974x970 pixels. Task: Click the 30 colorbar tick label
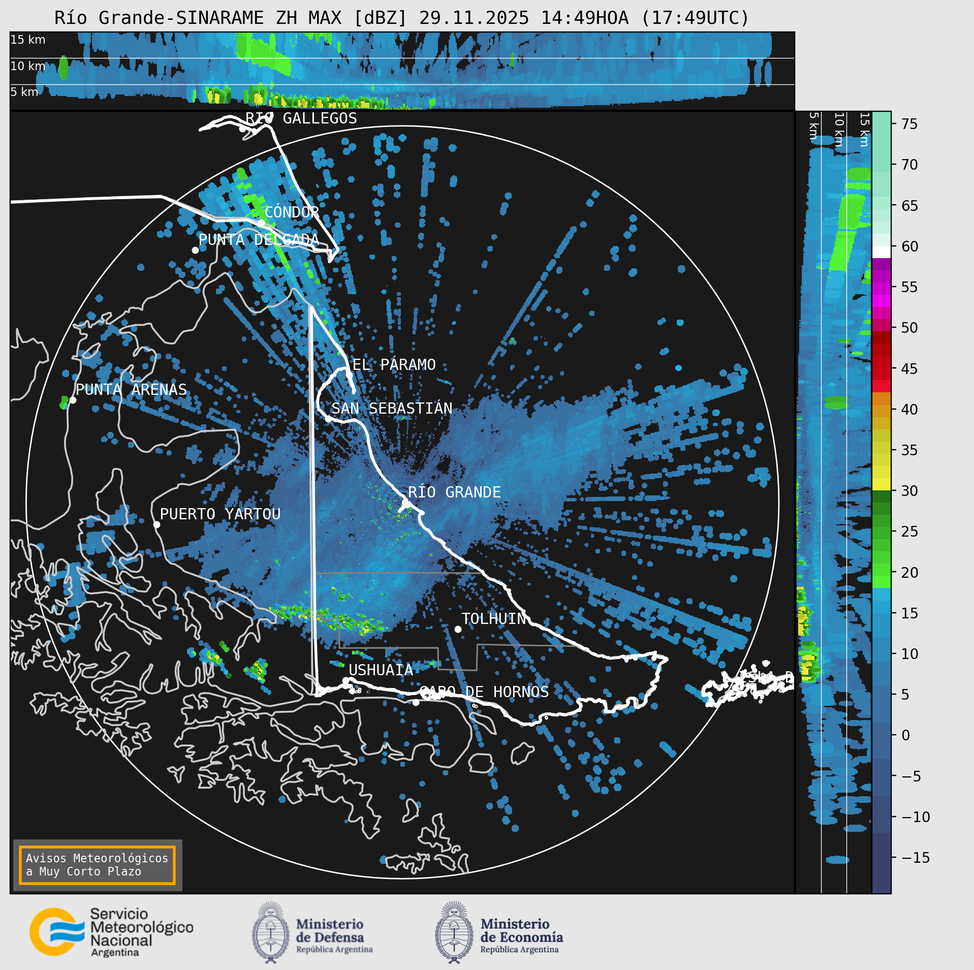point(909,491)
